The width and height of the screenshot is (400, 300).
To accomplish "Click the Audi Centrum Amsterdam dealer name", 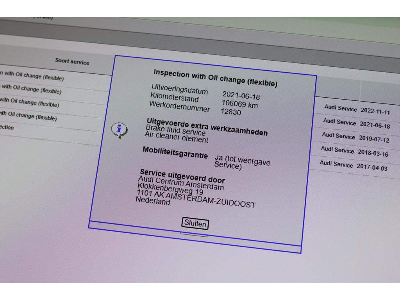I will pos(181,183).
